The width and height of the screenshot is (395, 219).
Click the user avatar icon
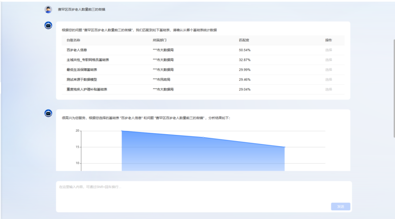coord(48,9)
